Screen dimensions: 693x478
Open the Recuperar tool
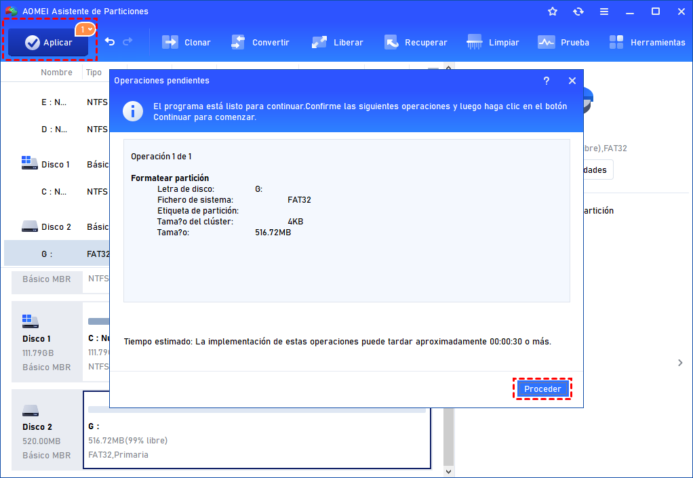tap(416, 42)
